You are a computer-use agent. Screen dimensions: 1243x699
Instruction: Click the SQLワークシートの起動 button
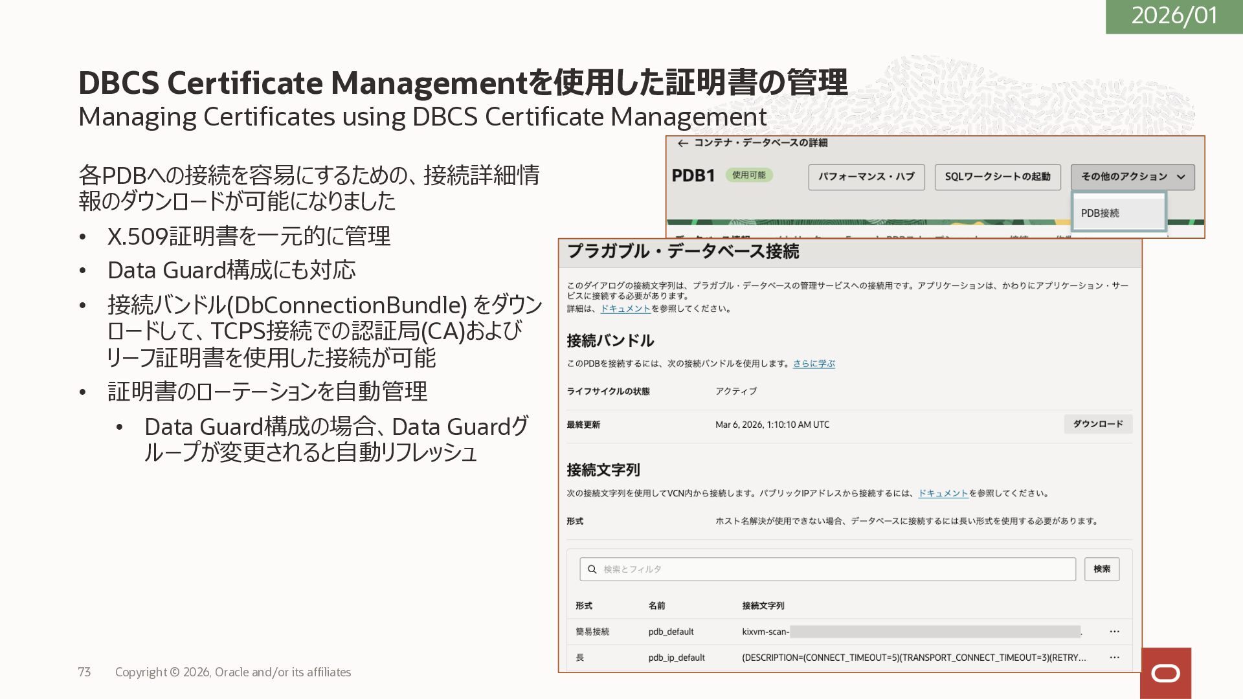coord(997,177)
